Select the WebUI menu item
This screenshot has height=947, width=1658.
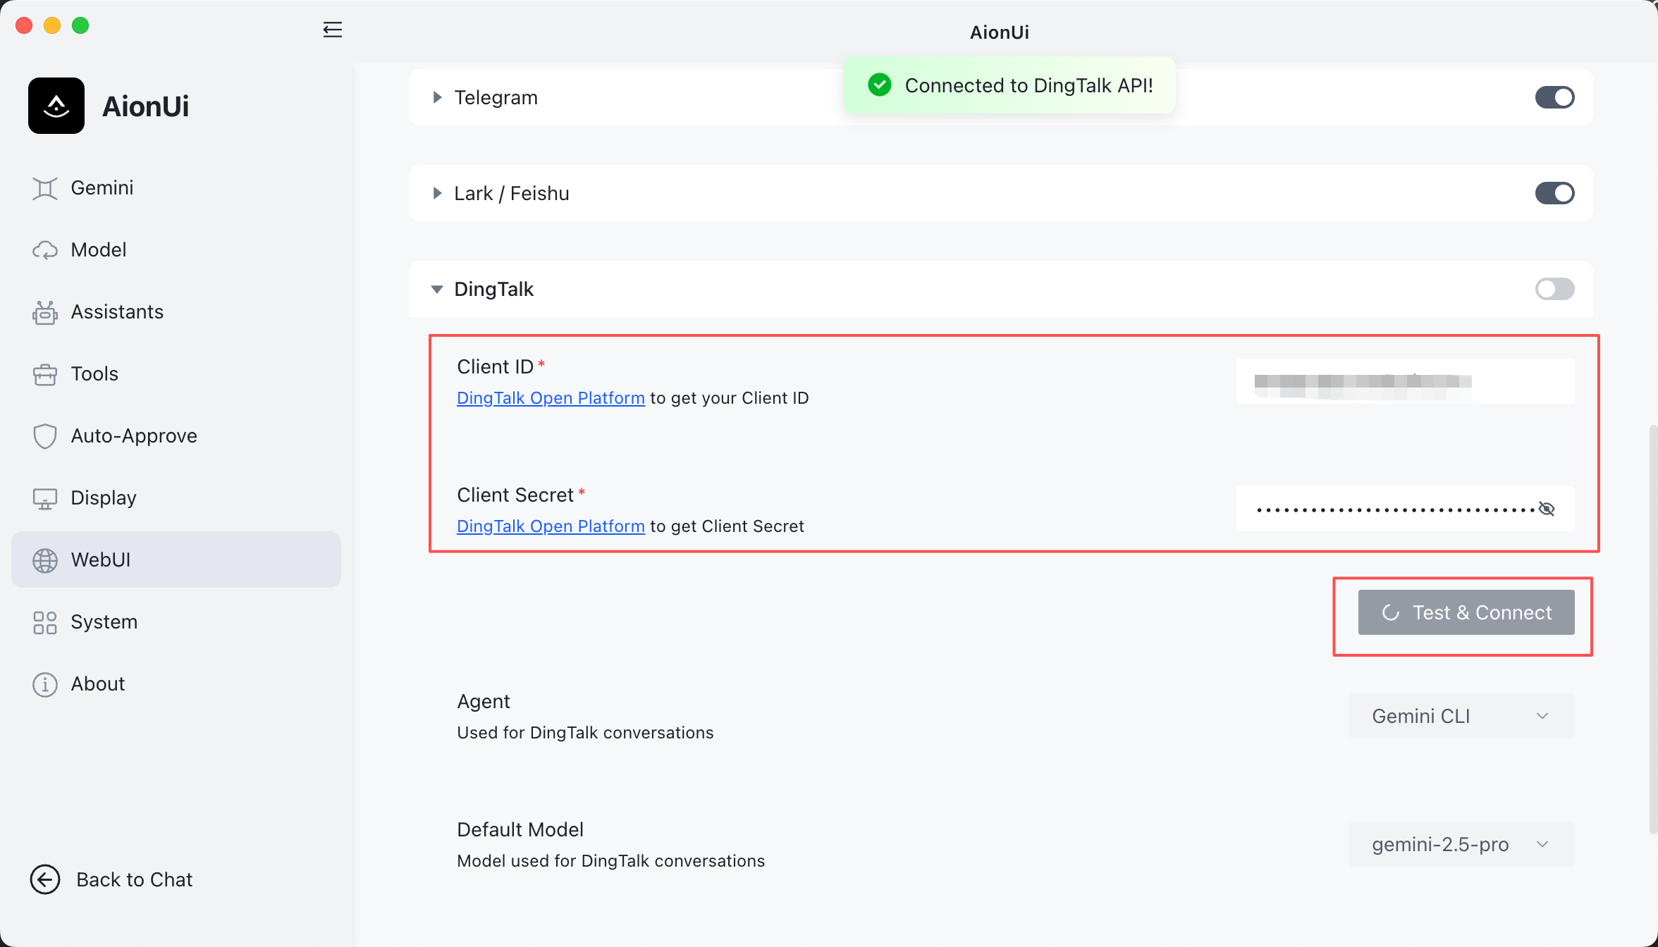point(176,559)
